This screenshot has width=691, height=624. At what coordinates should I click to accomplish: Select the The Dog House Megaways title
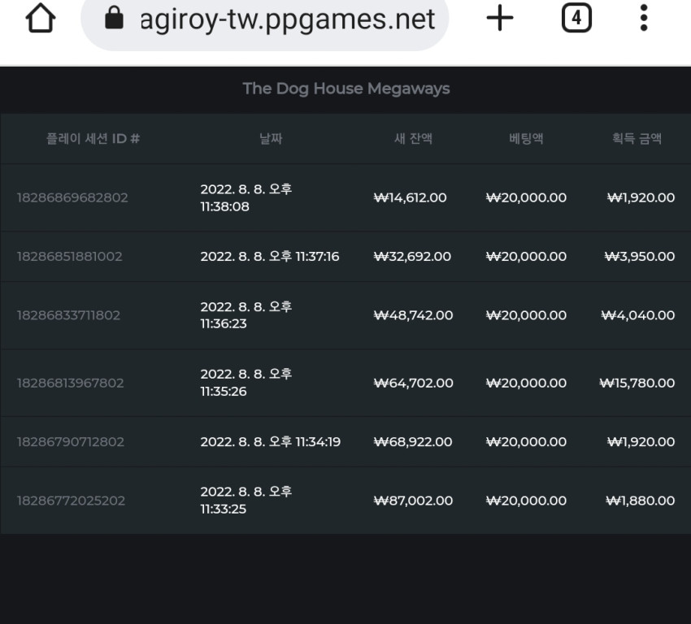coord(346,89)
